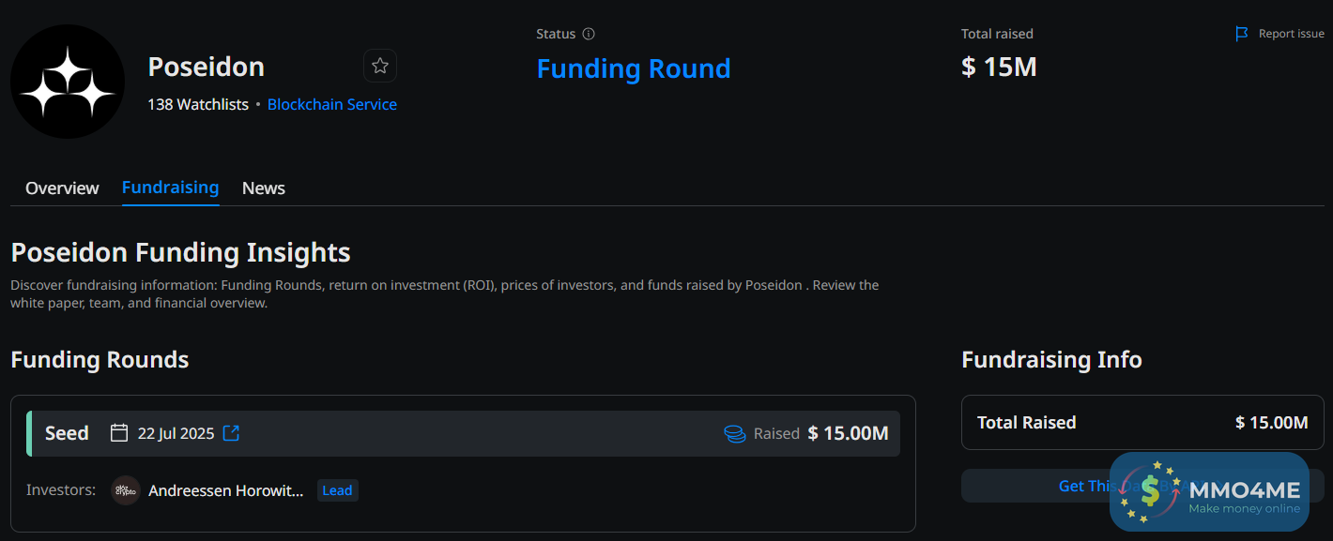Click the MMO4ME dollar logo icon
The height and width of the screenshot is (541, 1333).
(1149, 491)
